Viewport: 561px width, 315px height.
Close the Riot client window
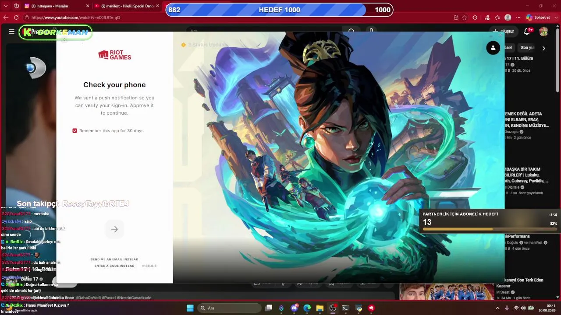coord(501,35)
